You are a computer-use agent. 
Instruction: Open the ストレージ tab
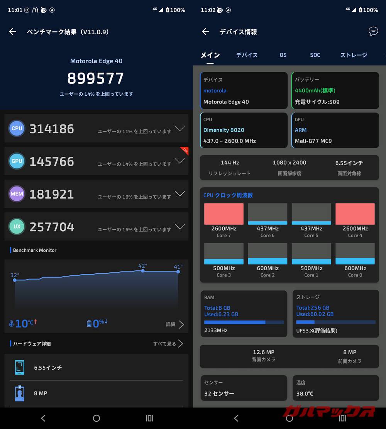354,55
